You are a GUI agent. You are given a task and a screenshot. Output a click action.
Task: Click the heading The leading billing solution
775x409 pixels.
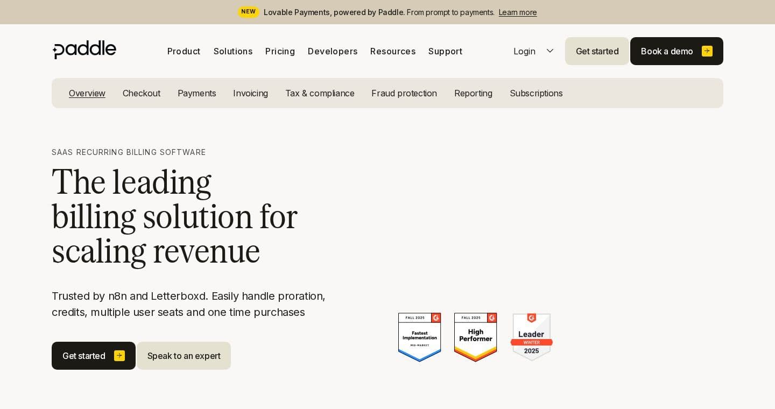coord(174,216)
